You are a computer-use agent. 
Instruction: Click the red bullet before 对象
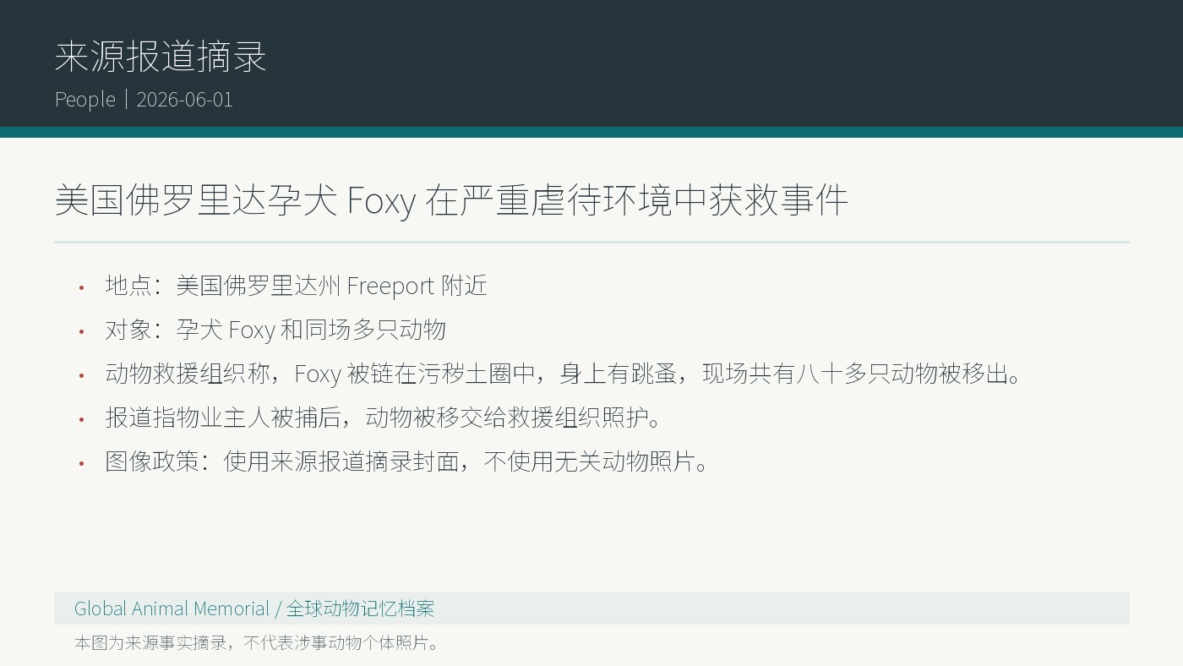82,331
